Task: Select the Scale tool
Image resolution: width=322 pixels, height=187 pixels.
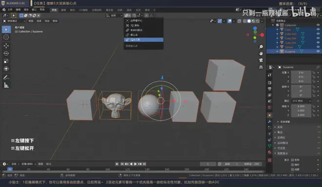Action: (6, 61)
